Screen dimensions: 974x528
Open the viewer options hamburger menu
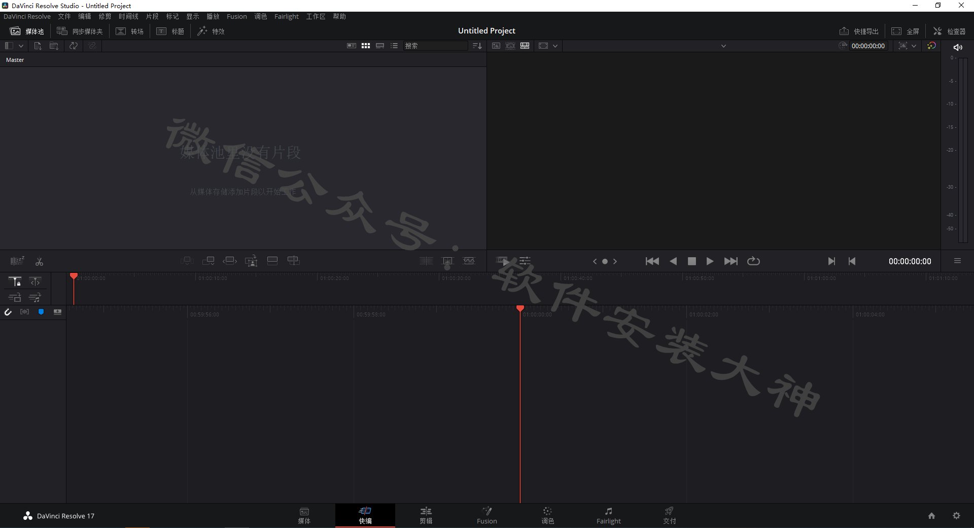957,261
